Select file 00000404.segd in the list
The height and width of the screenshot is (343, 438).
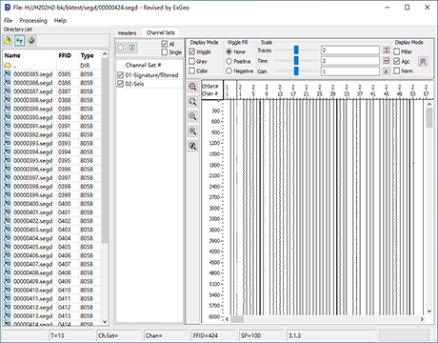click(52, 238)
